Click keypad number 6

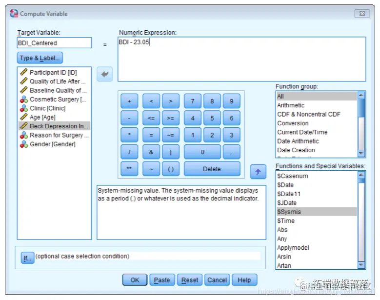pos(231,118)
